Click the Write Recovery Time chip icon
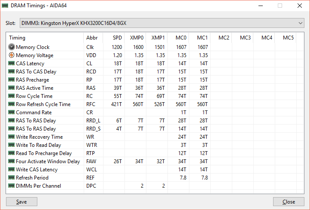Viewport: 310px width, 210px height. (11, 137)
